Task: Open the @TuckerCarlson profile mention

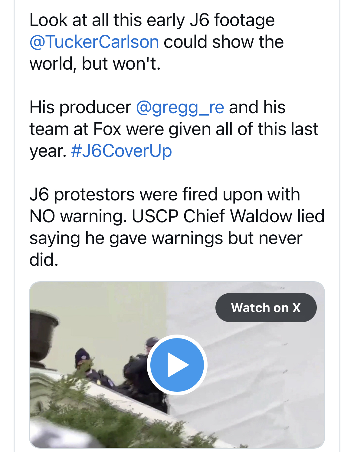Action: 94,42
